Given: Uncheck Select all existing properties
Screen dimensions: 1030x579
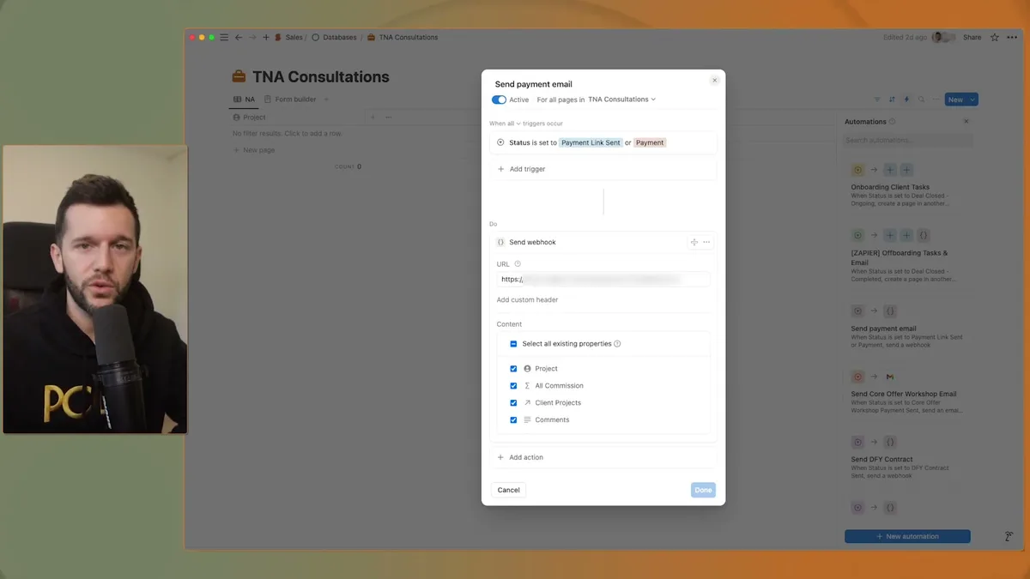Looking at the screenshot, I should point(513,343).
